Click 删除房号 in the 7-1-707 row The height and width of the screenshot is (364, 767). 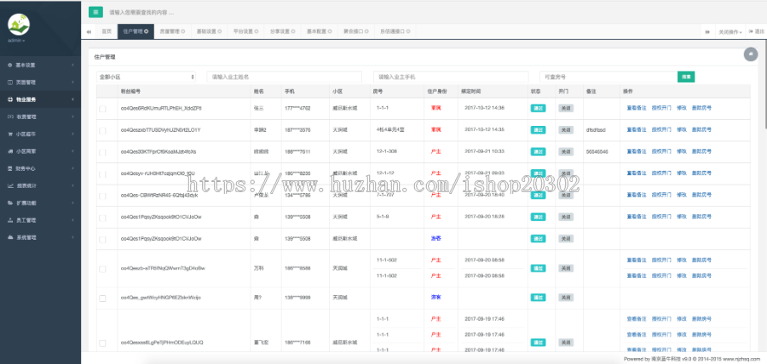[x=701, y=195]
